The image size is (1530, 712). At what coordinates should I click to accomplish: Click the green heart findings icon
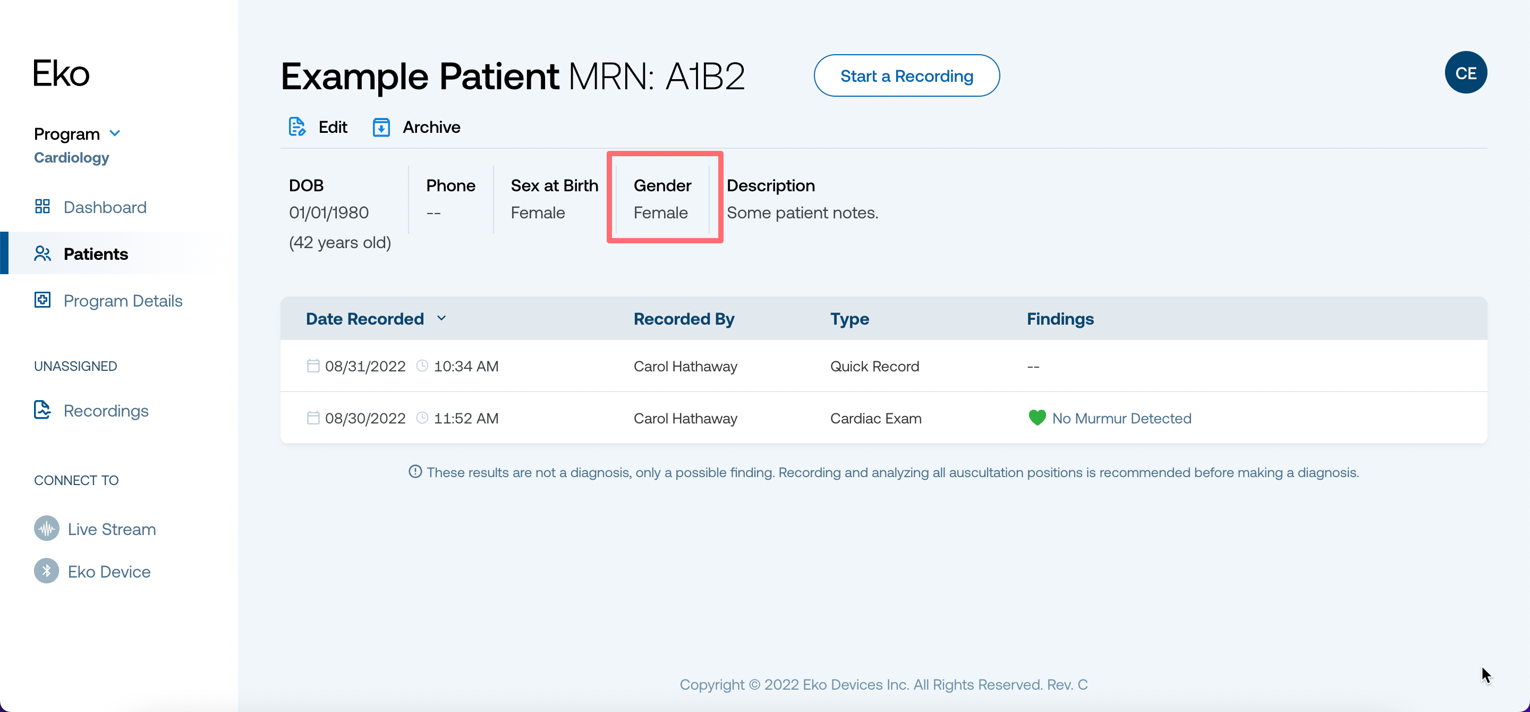click(1037, 418)
